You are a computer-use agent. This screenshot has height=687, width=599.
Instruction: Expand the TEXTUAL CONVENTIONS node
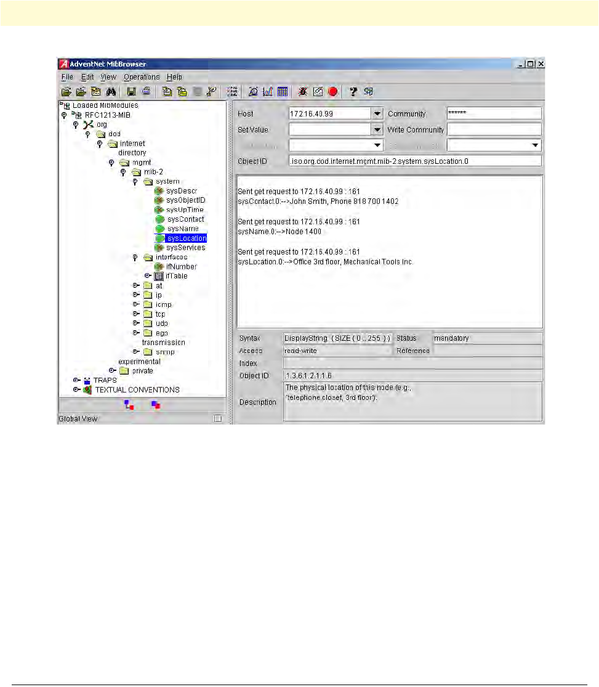76,389
